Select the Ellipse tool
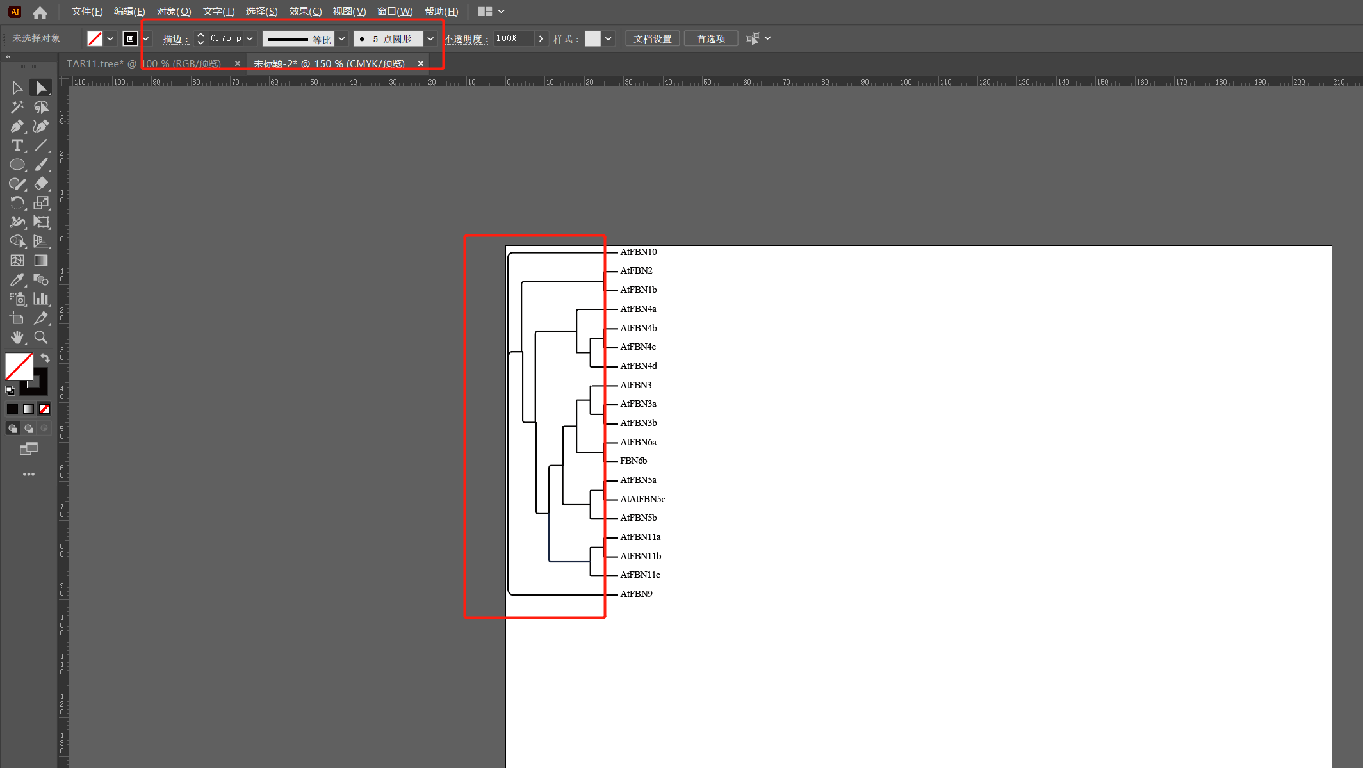The height and width of the screenshot is (768, 1363). pos(17,165)
